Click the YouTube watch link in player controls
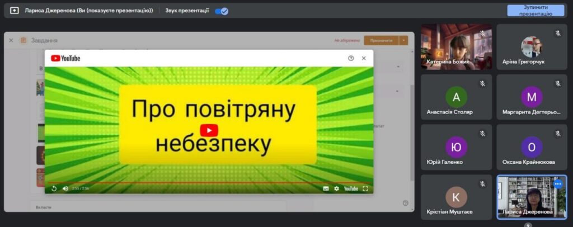The height and width of the screenshot is (227, 573). (351, 188)
